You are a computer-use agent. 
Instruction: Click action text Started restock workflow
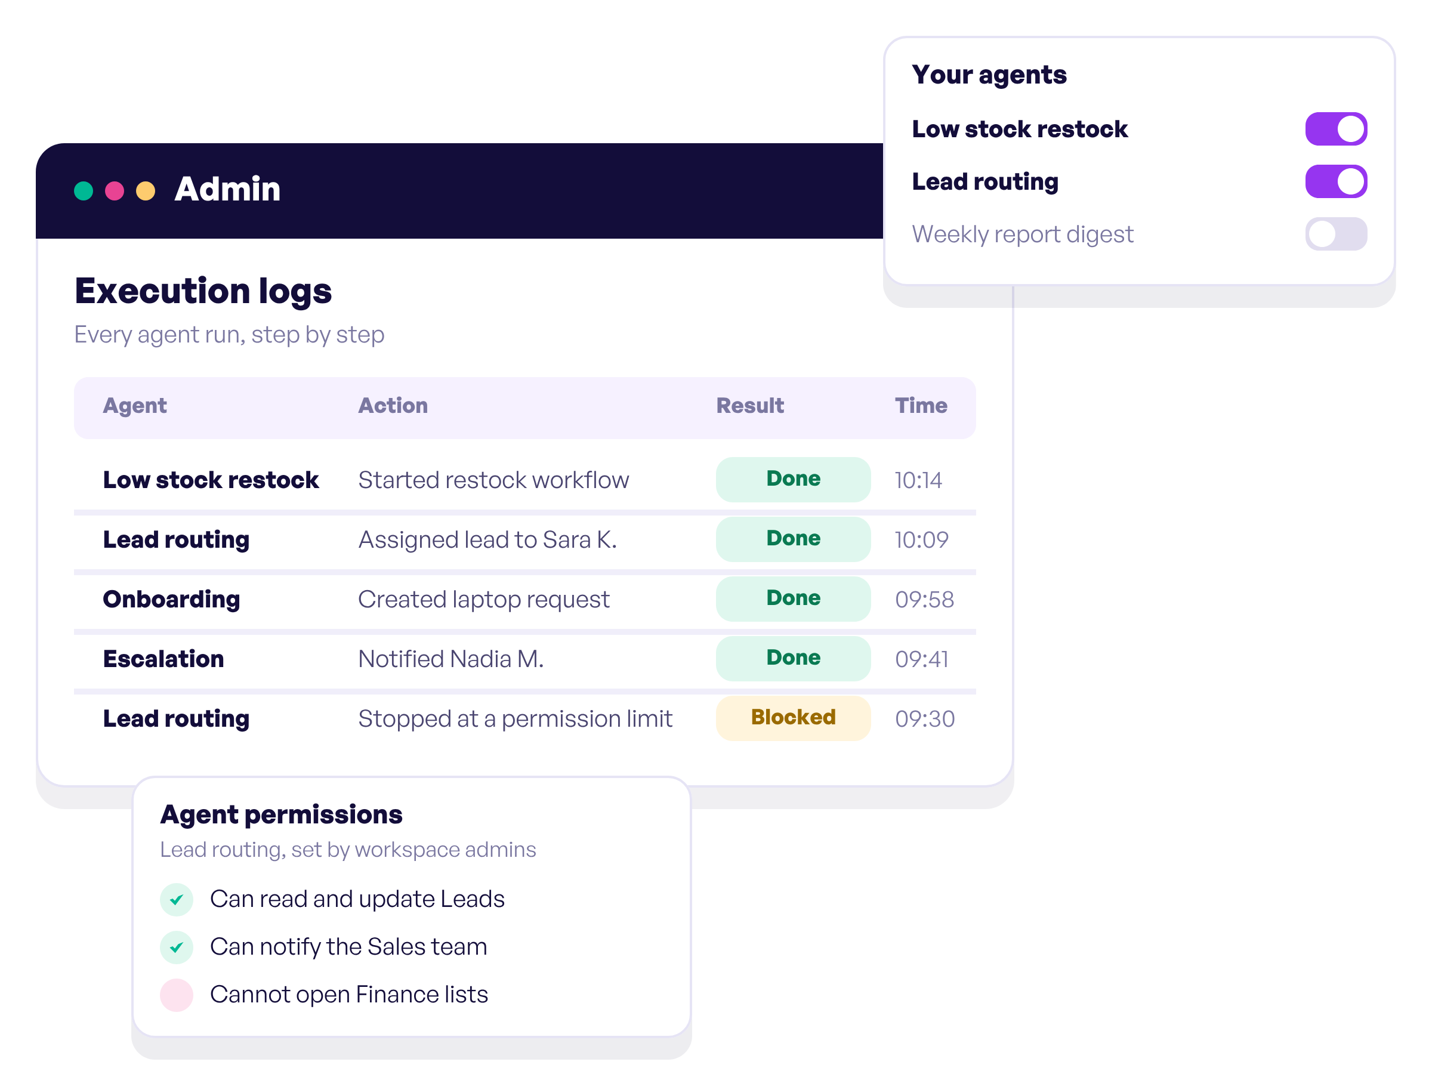click(493, 480)
